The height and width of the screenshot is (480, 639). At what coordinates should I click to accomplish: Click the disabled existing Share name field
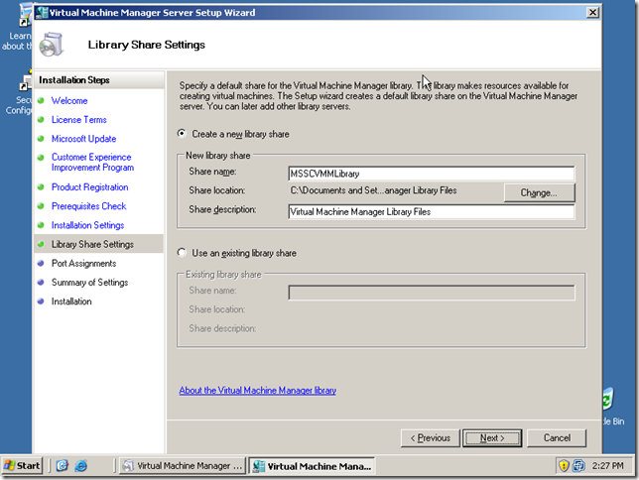pyautogui.click(x=432, y=293)
